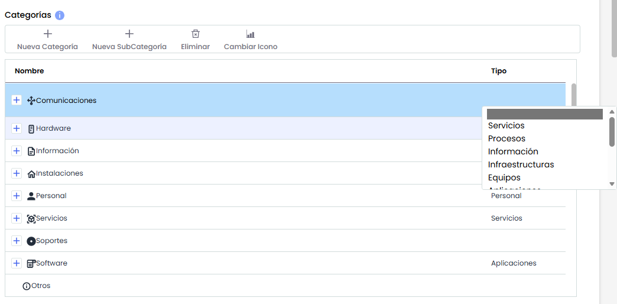Choose Infraestructuras in the dropdown list
This screenshot has height=304, width=617.
click(x=521, y=164)
